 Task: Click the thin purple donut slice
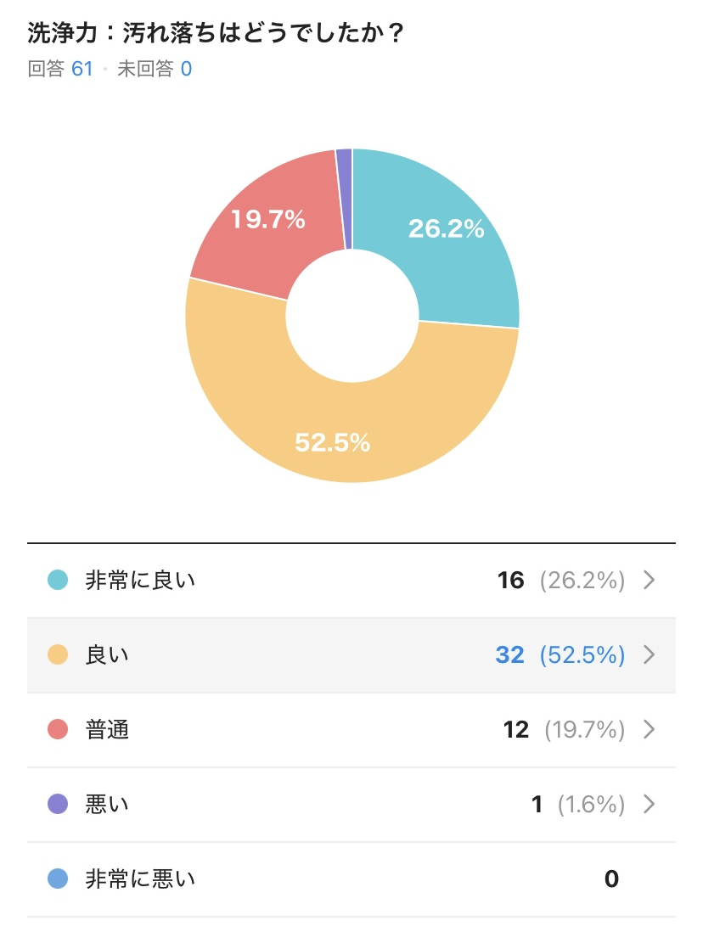coord(345,199)
